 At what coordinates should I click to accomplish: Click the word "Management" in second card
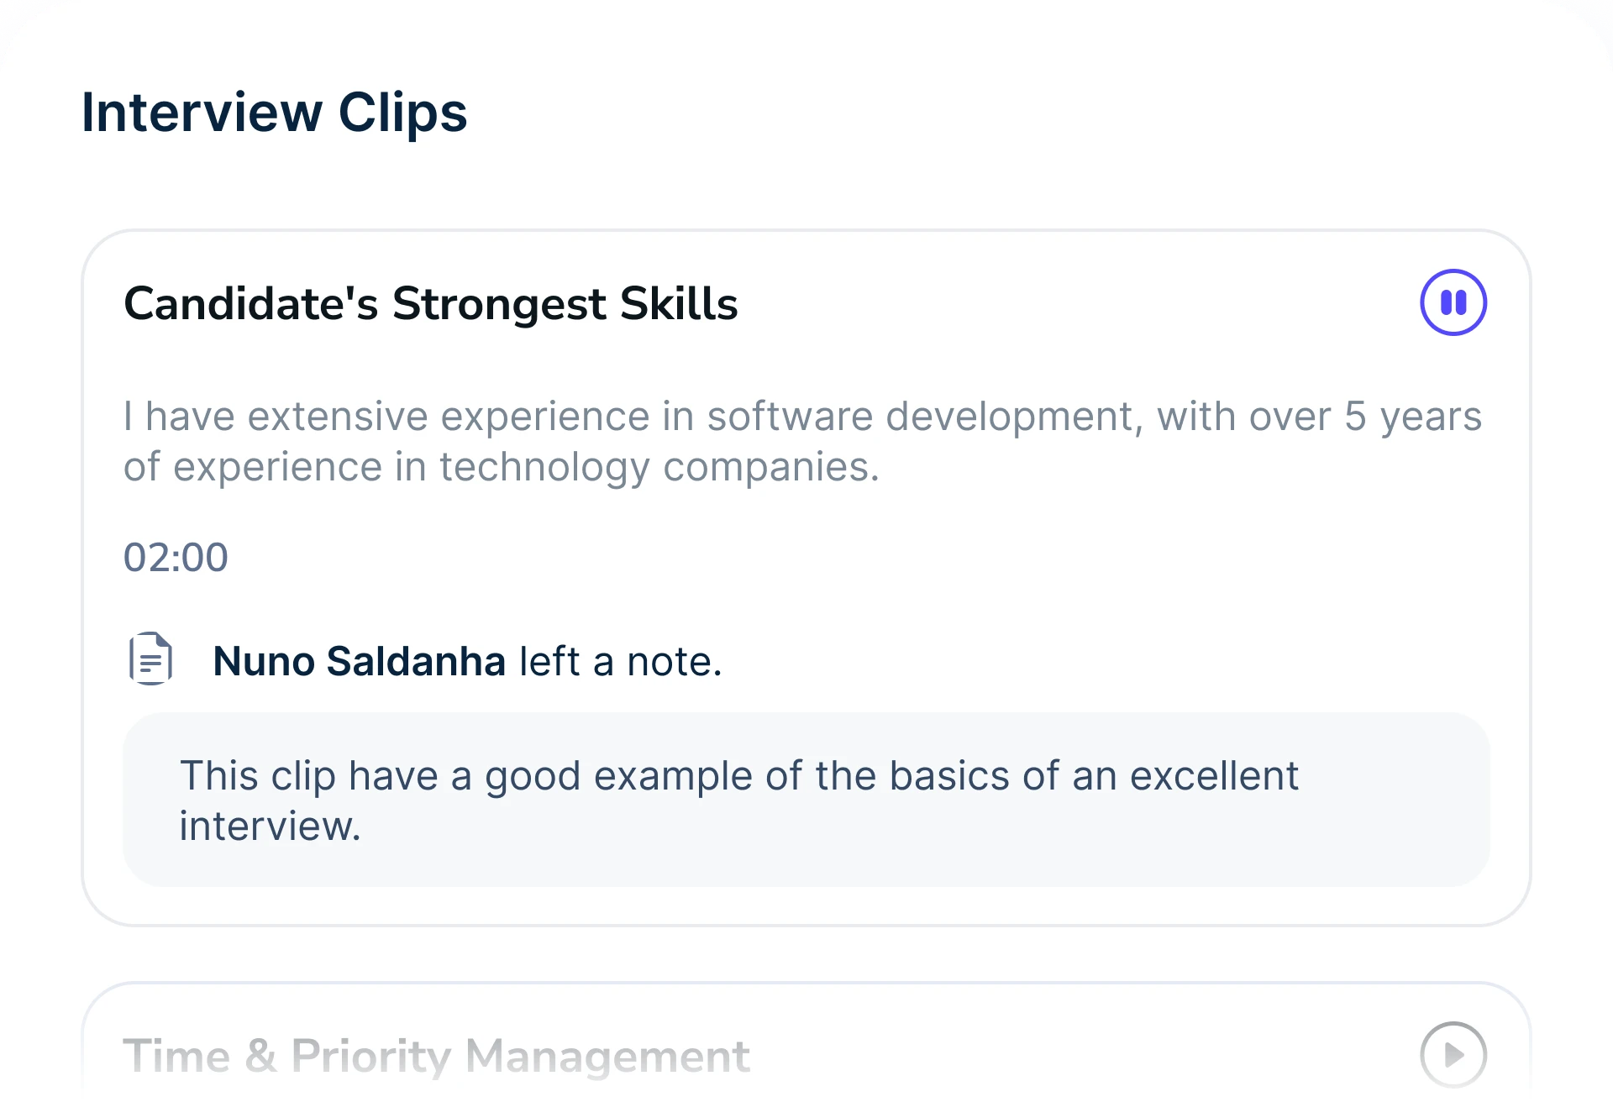pos(607,1056)
